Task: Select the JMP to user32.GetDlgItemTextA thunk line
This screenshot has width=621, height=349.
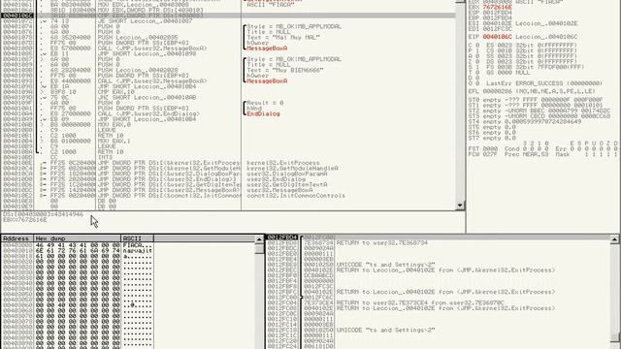Action: [x=168, y=184]
